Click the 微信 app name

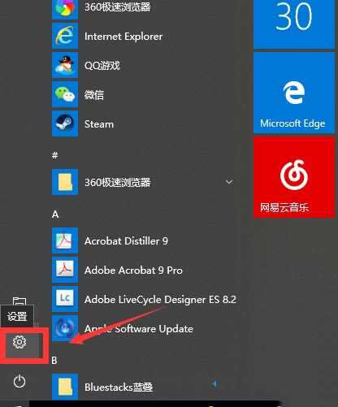pos(94,95)
